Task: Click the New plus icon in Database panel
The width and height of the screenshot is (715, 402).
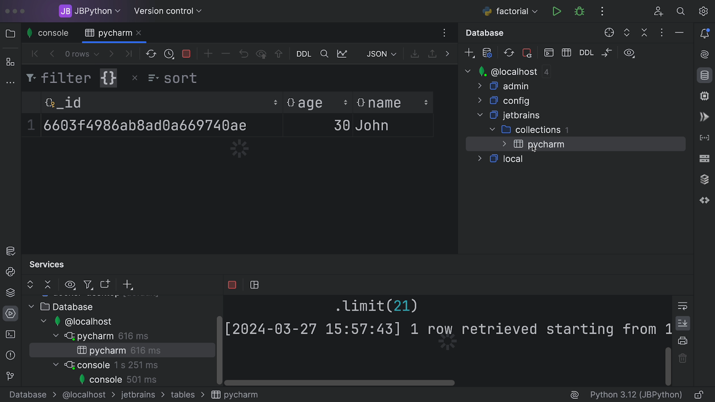Action: (x=469, y=53)
